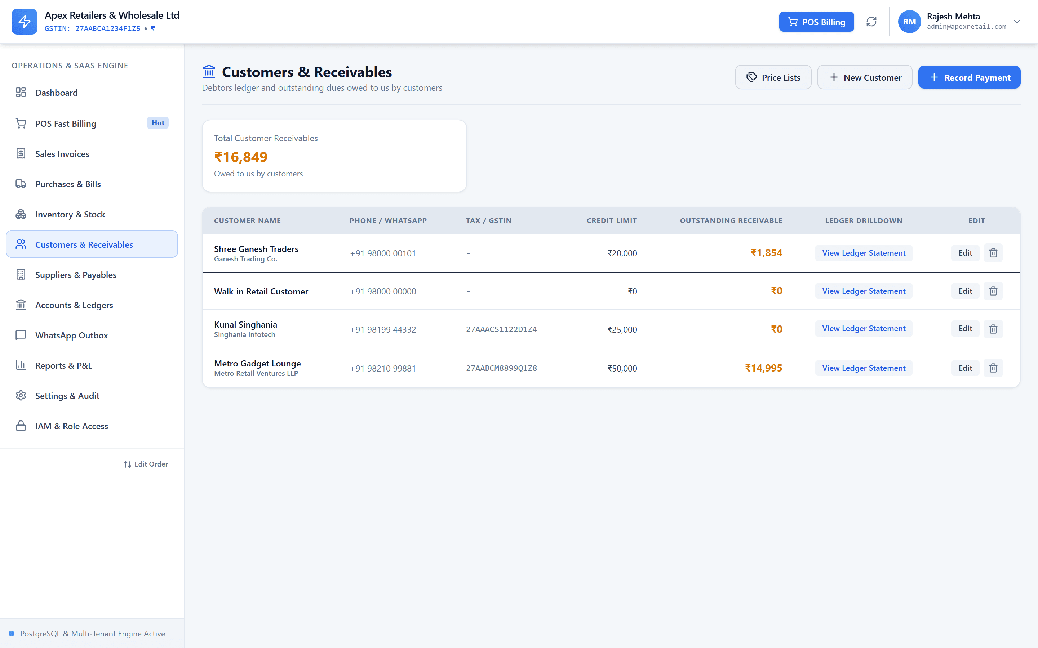The width and height of the screenshot is (1038, 648).
Task: Open Inventory & Stock section
Action: coord(92,214)
